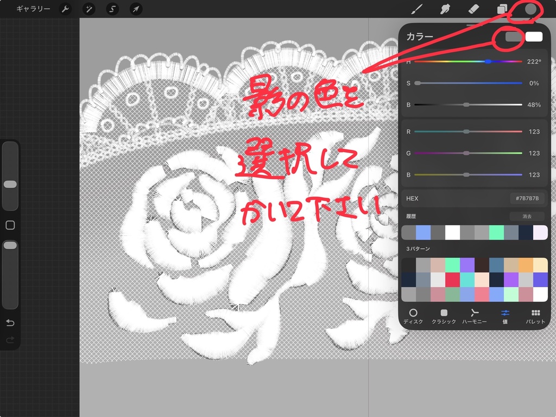Viewport: 556px width, 417px height.
Task: Pick the white swatch in palette bottom row
Action: (540, 294)
